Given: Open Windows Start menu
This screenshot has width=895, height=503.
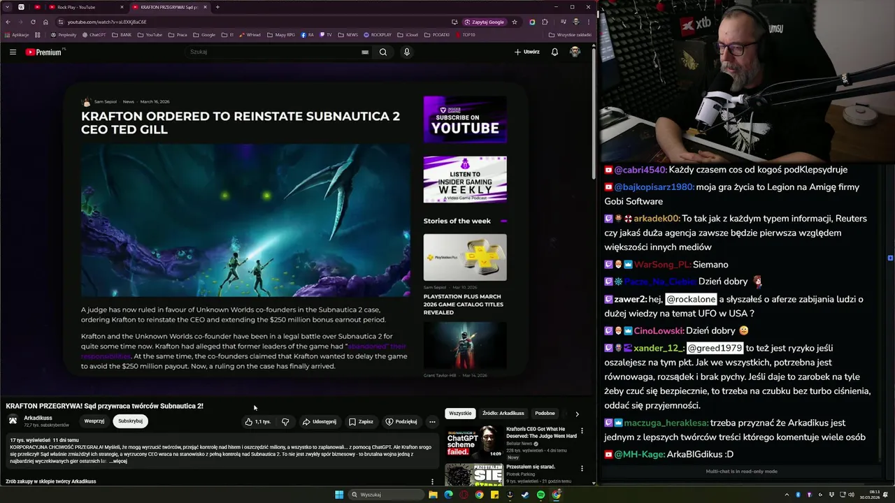Looking at the screenshot, I should pos(339,495).
